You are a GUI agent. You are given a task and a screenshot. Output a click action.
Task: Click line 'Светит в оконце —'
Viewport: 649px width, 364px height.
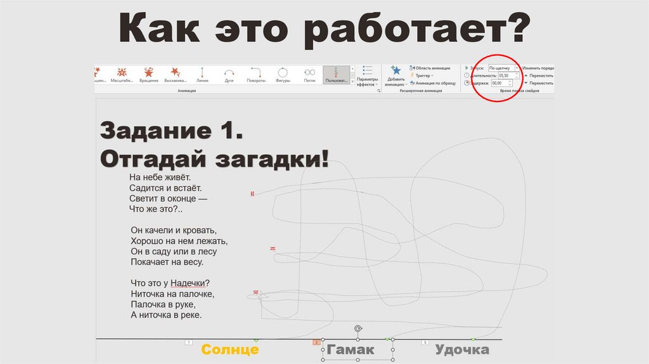coord(168,198)
